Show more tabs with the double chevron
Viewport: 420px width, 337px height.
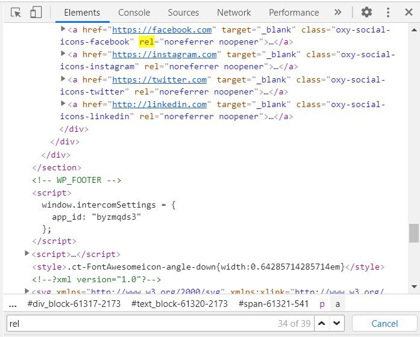[x=338, y=12]
